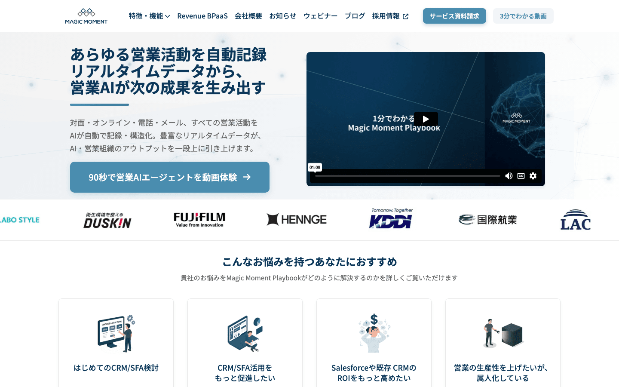This screenshot has height=387, width=619.
Task: Open 採用情報 external link
Action: click(390, 16)
